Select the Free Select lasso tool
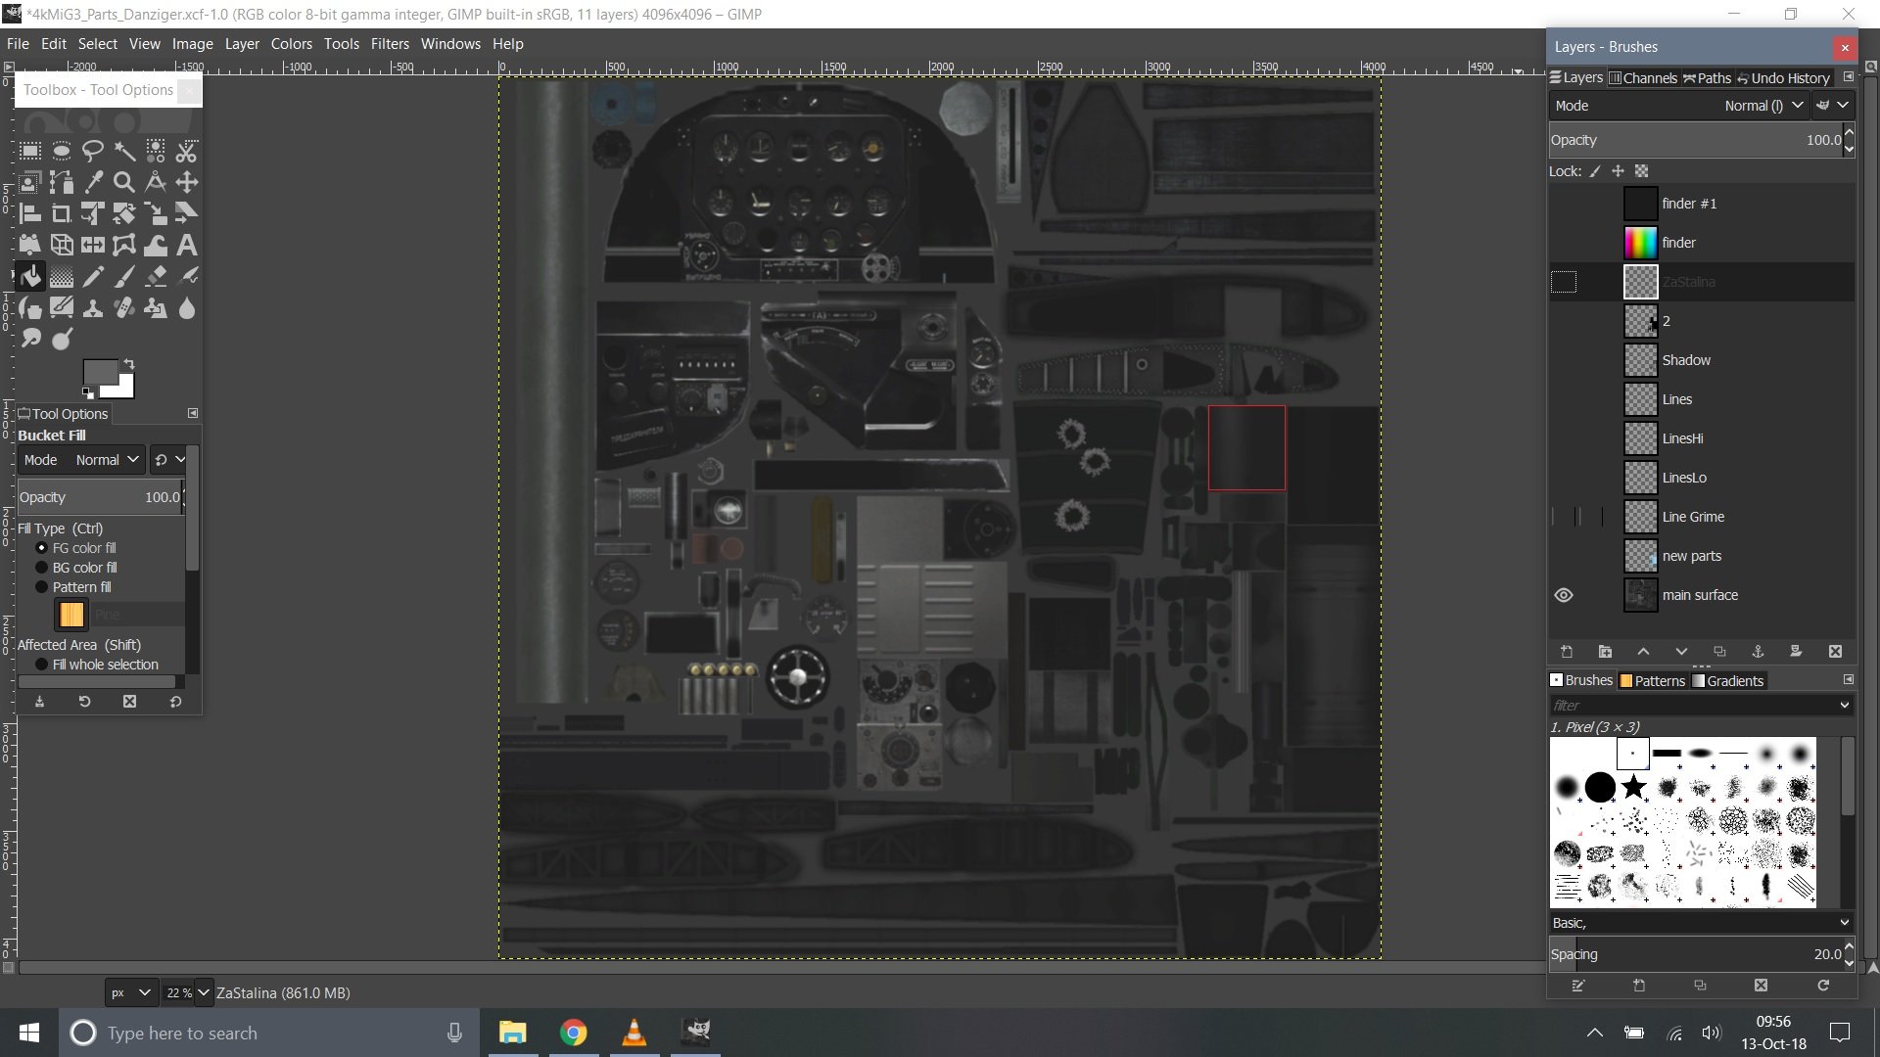The width and height of the screenshot is (1880, 1057). click(93, 151)
